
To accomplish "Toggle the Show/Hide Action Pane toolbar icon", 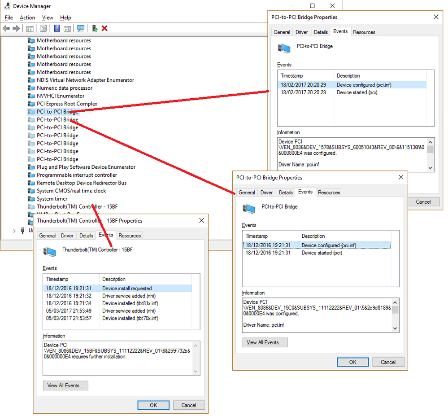I will (x=67, y=28).
